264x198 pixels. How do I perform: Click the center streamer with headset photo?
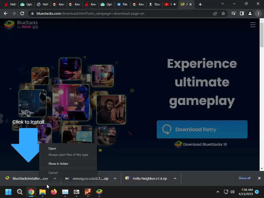pos(71,103)
